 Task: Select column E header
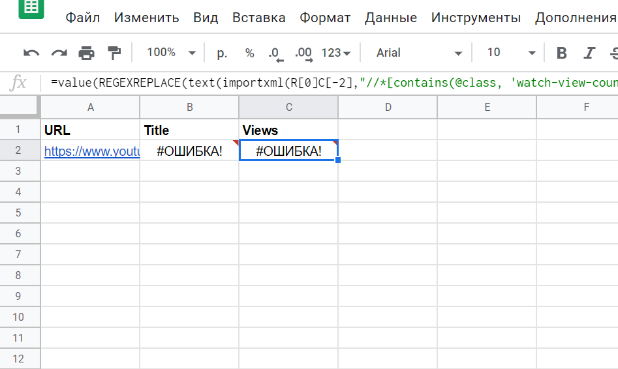(x=487, y=107)
